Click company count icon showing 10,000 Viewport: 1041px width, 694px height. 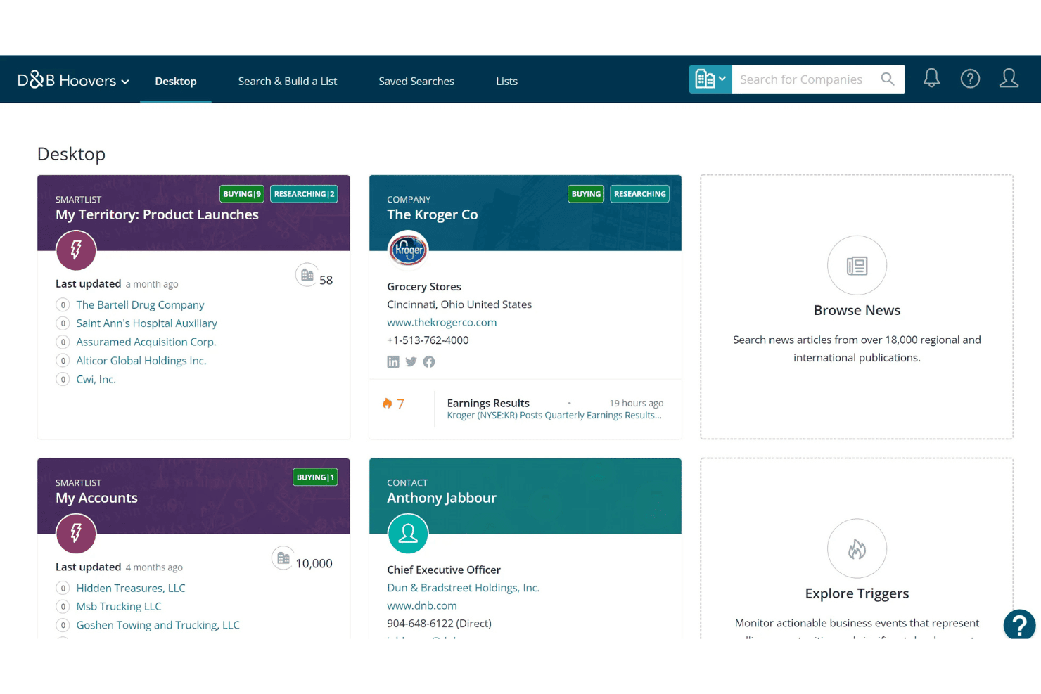[x=283, y=558]
